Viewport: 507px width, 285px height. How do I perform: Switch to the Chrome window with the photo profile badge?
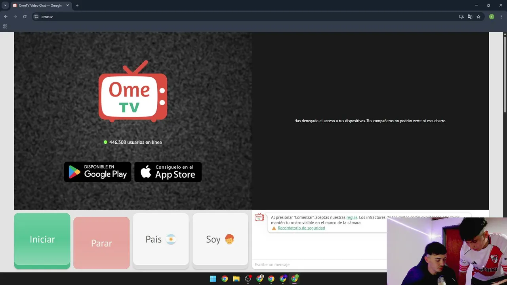pos(260,279)
